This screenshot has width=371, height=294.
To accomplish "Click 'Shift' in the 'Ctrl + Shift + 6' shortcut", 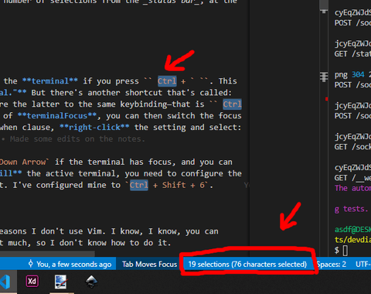I will pos(174,185).
